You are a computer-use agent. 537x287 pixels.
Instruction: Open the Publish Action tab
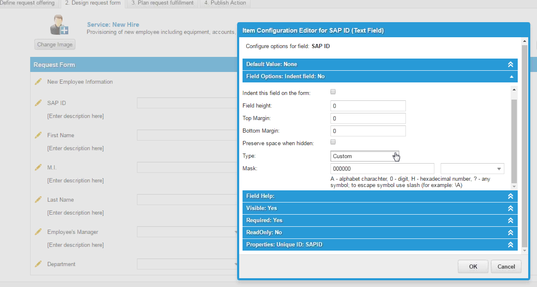[225, 3]
